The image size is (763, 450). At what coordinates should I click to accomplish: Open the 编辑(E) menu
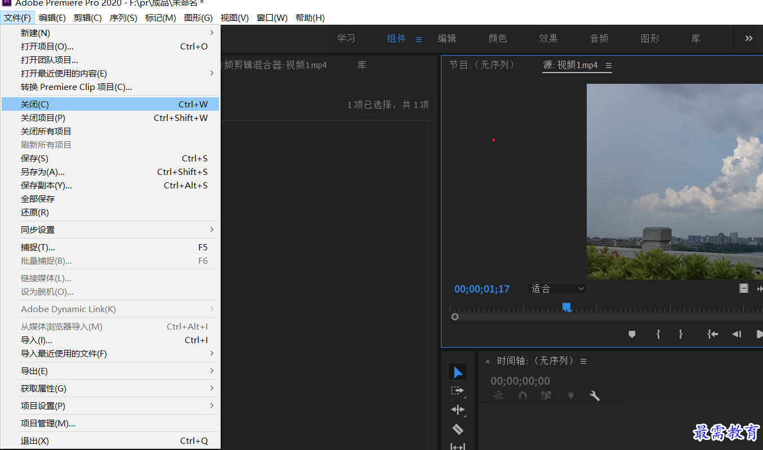(x=52, y=17)
